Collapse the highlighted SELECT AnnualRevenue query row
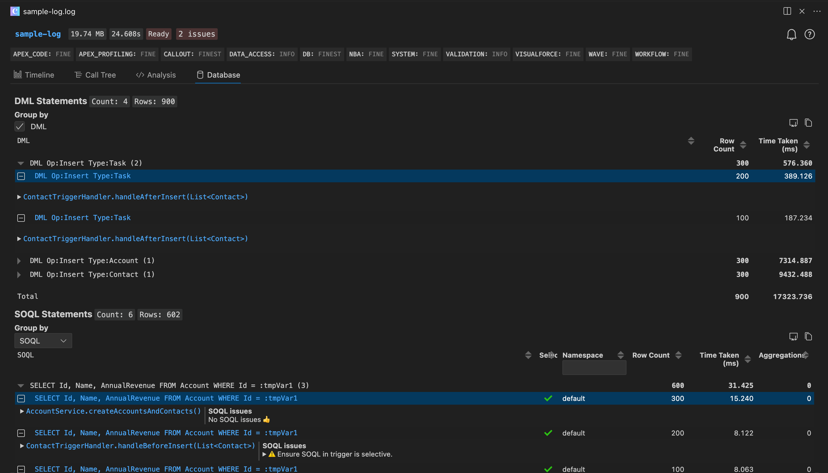 [x=21, y=398]
